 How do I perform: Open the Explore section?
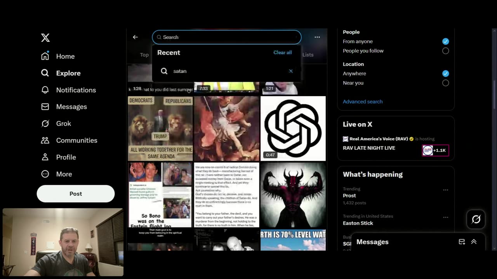pyautogui.click(x=61, y=73)
